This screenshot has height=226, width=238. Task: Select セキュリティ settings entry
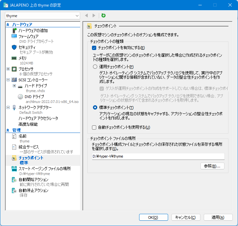pos(27,47)
